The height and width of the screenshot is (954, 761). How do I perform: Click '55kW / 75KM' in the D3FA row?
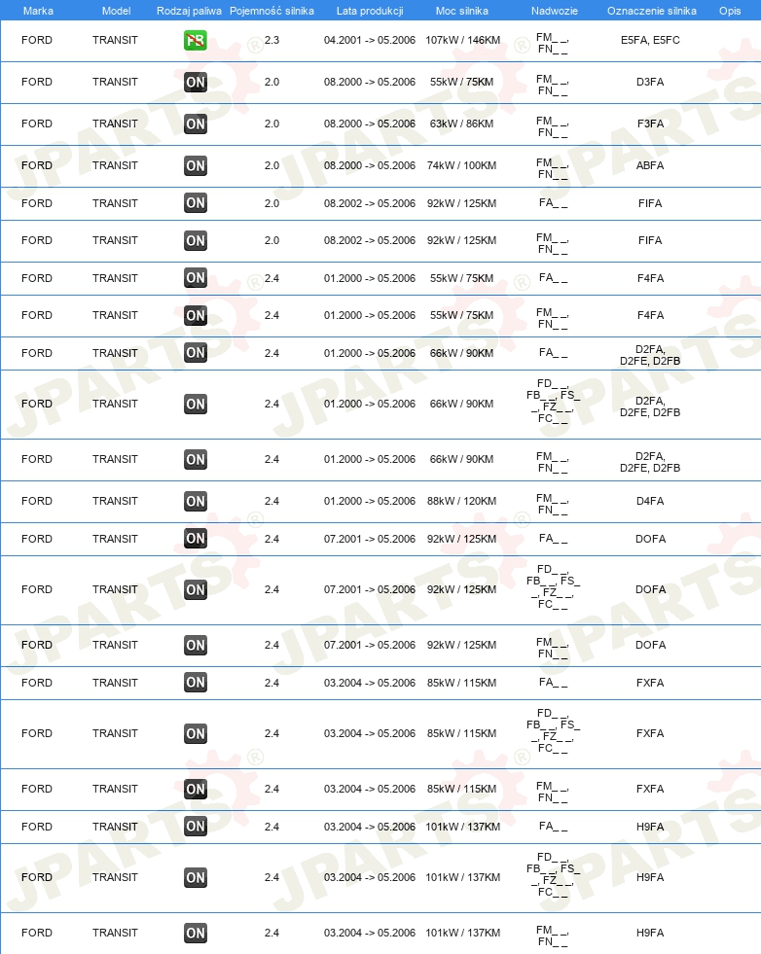[x=461, y=82]
